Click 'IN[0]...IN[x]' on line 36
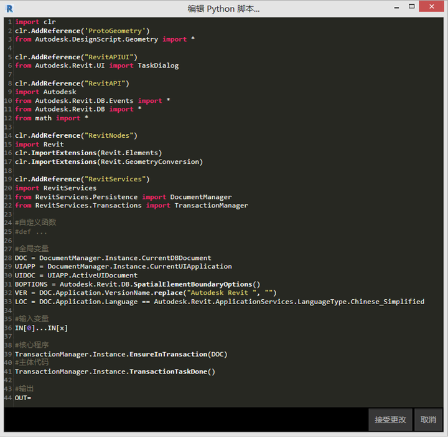Image resolution: width=448 pixels, height=437 pixels. [x=42, y=328]
